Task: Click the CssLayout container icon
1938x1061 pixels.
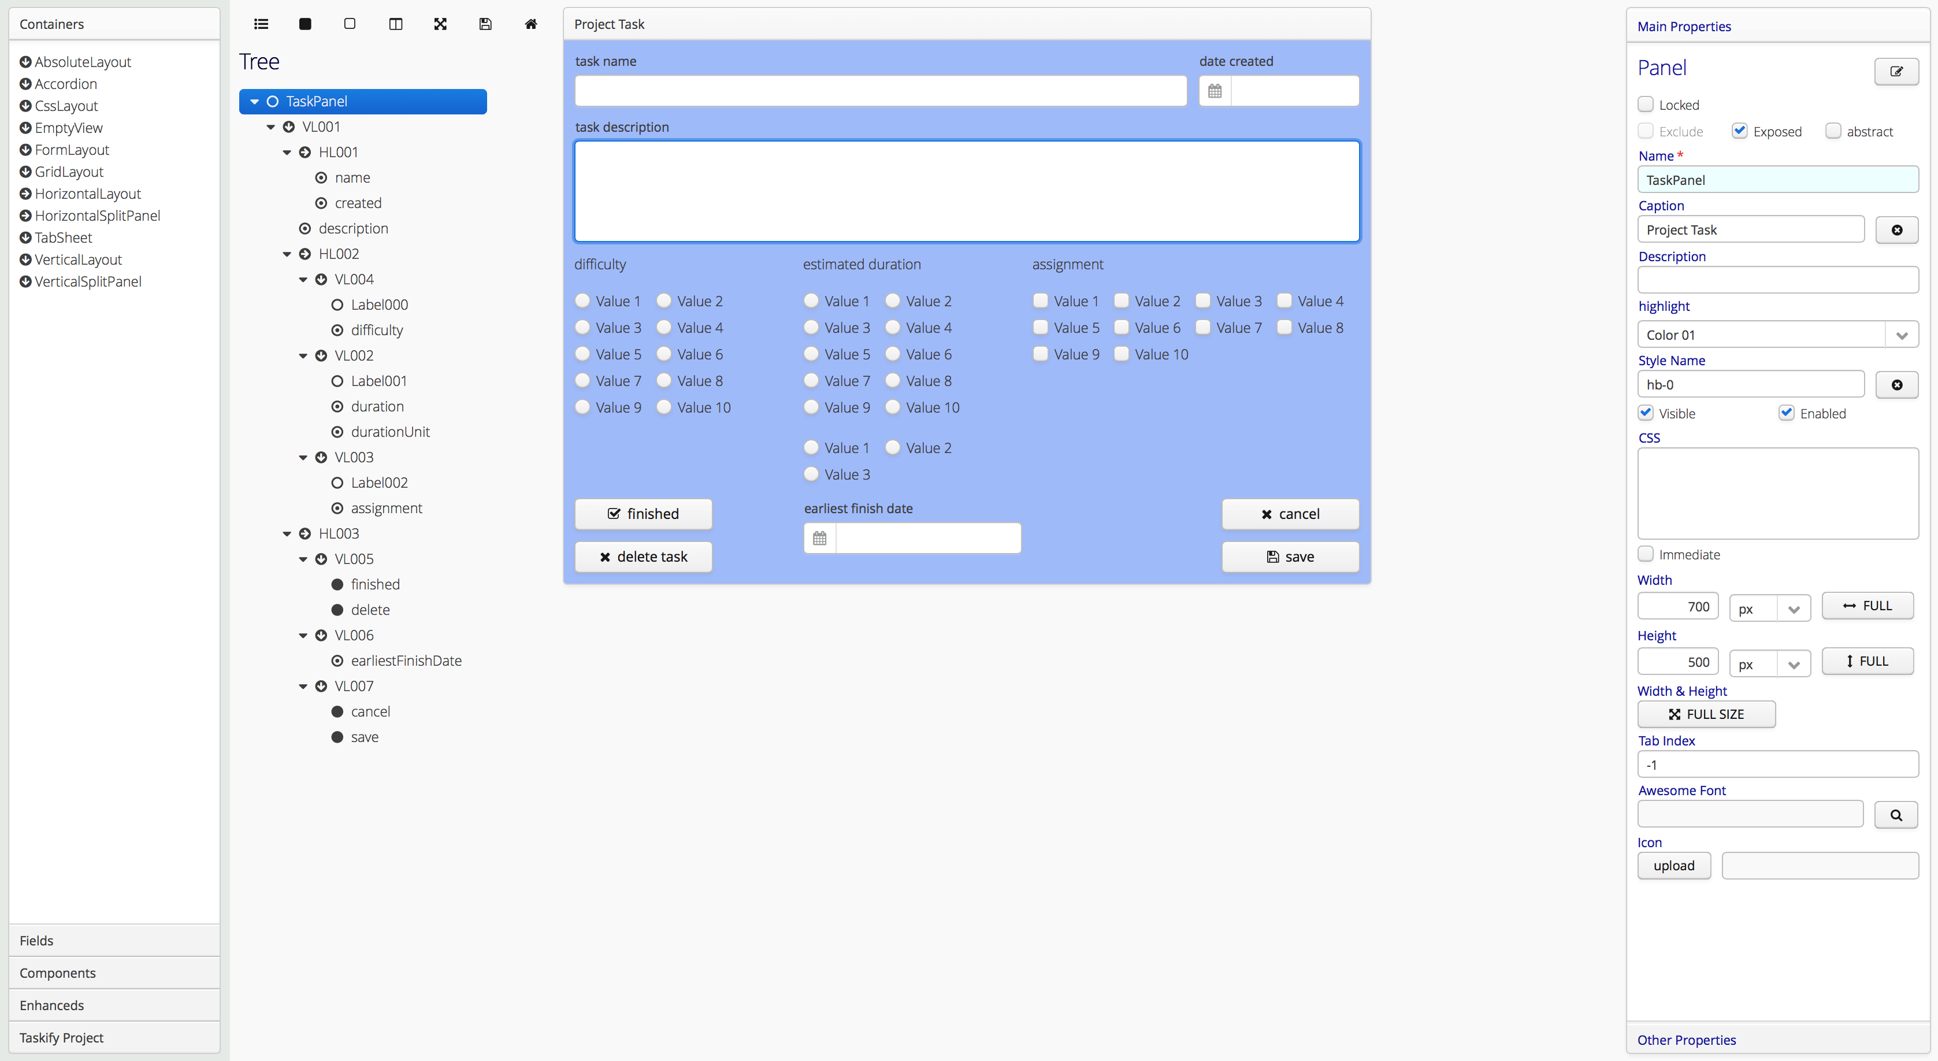Action: (x=25, y=106)
